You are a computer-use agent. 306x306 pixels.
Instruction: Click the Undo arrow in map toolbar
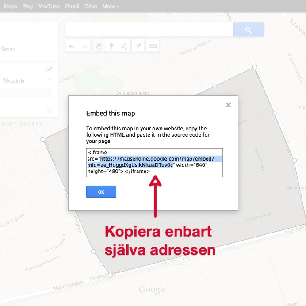tap(72, 46)
